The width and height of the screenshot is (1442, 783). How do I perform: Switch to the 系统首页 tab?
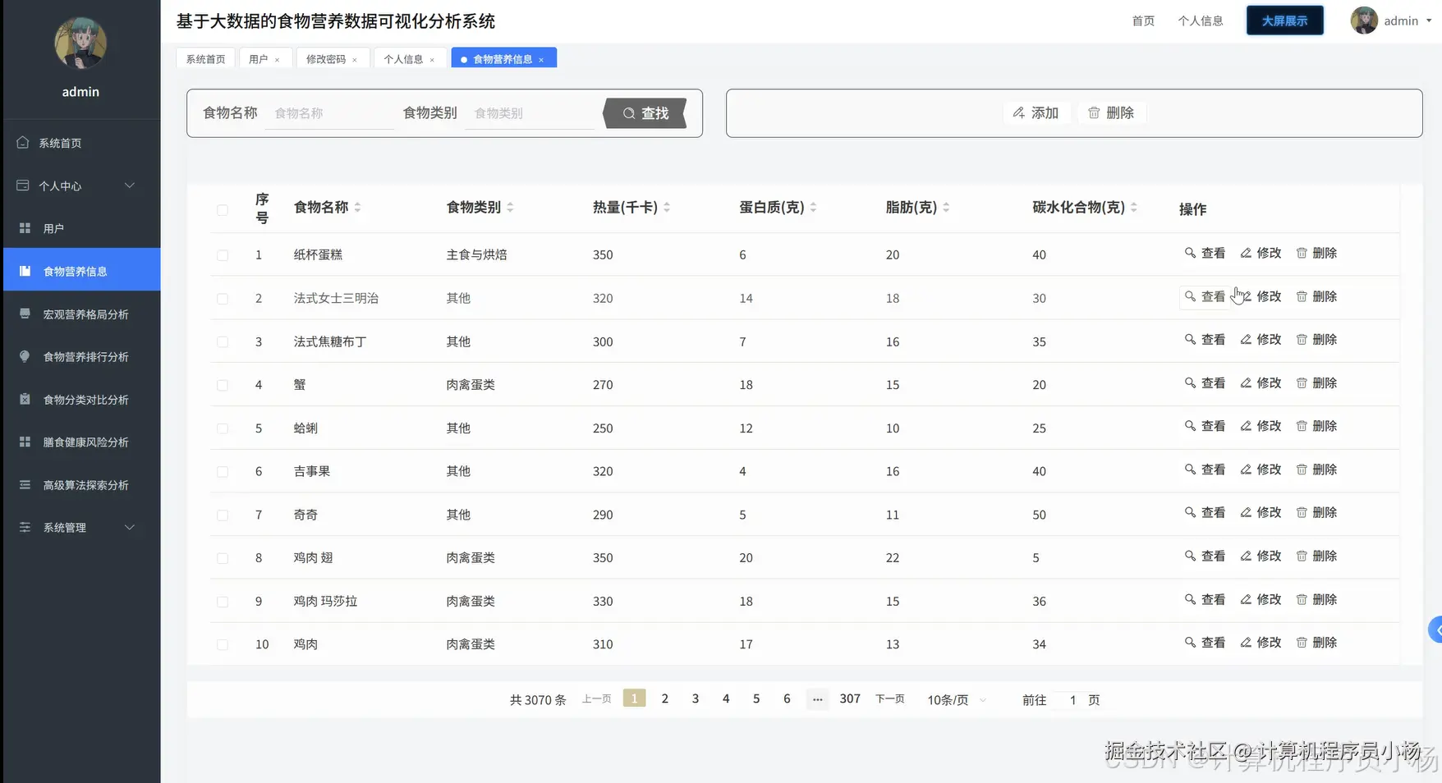(x=205, y=59)
